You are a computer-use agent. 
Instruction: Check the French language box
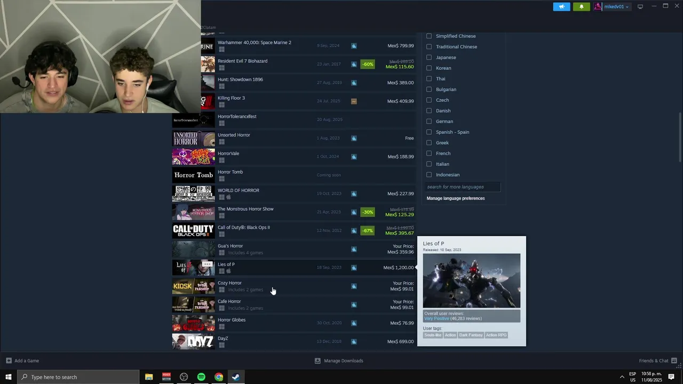429,153
